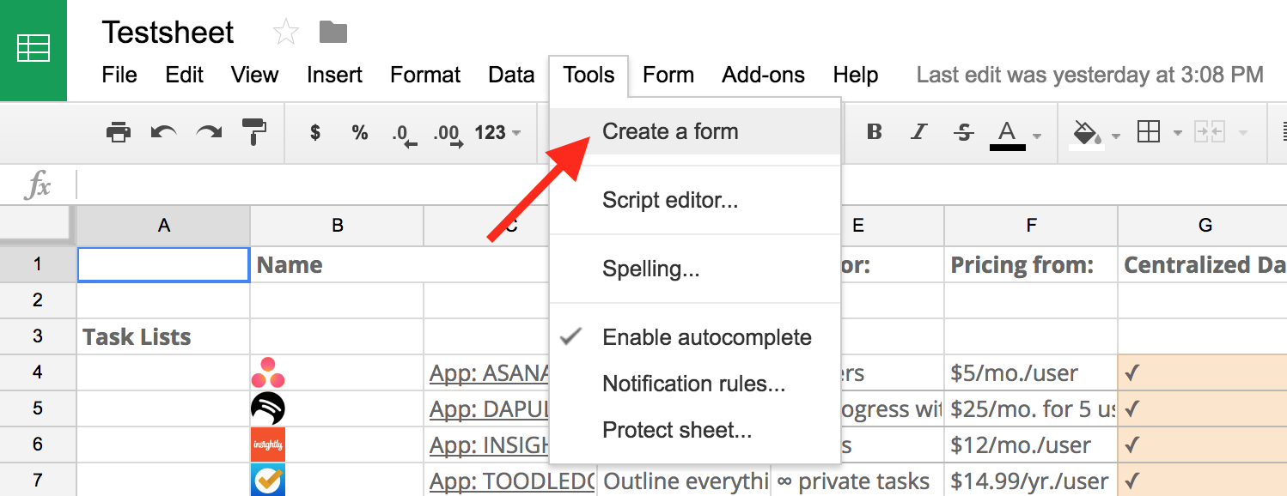Disable autocomplete in the Tools menu
Image resolution: width=1287 pixels, height=496 pixels.
pos(707,337)
